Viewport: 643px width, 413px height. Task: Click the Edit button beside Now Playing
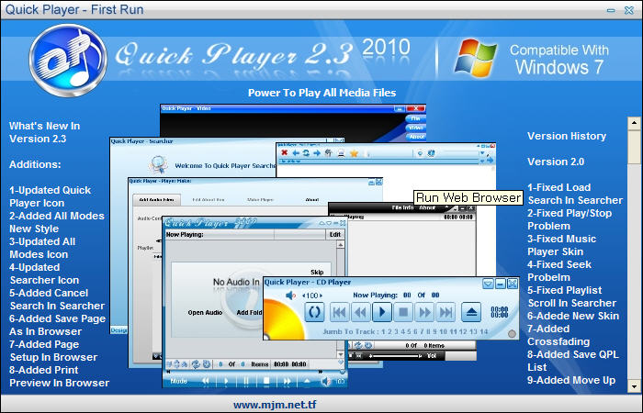[x=335, y=234]
